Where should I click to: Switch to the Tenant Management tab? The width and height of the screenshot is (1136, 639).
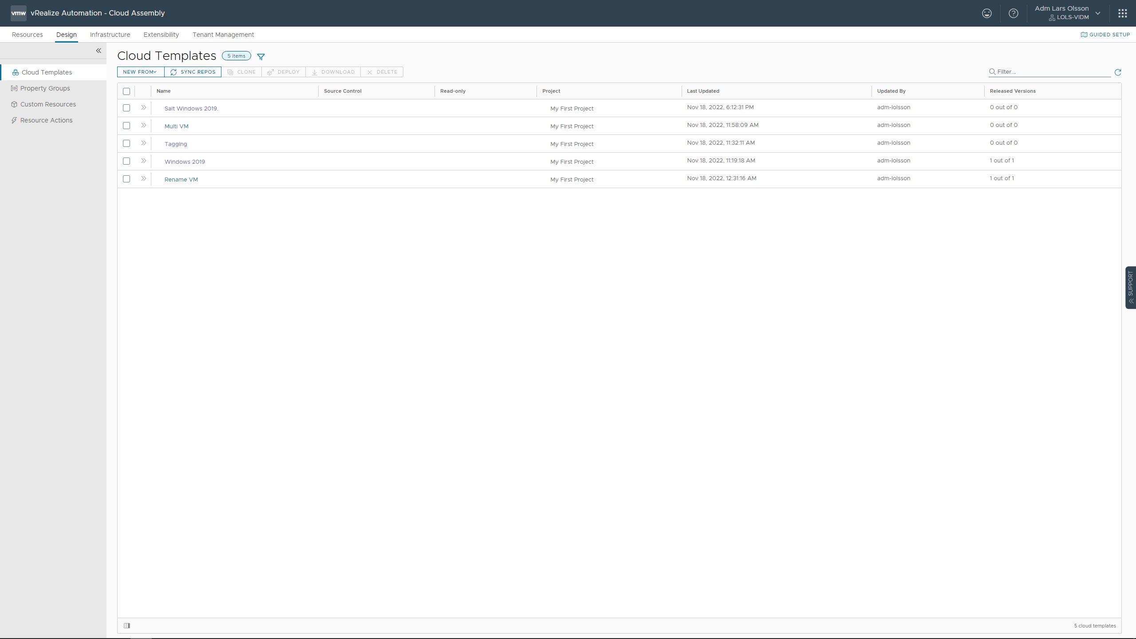tap(223, 35)
